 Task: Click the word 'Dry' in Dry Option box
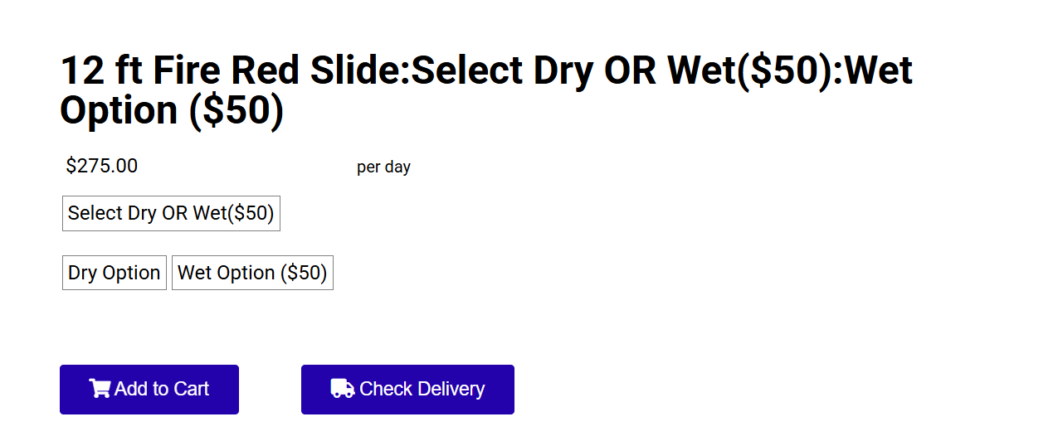click(82, 273)
